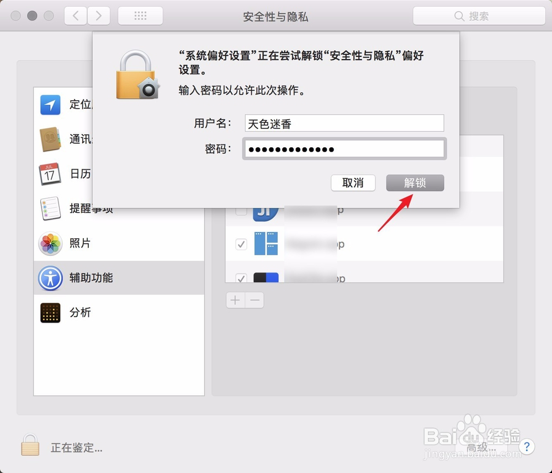Click inside the 密码 password field
The width and height of the screenshot is (552, 473).
tap(344, 148)
